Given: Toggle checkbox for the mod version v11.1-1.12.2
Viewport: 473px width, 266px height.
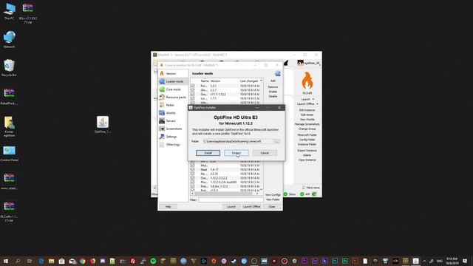Looking at the screenshot, I should pyautogui.click(x=193, y=94).
